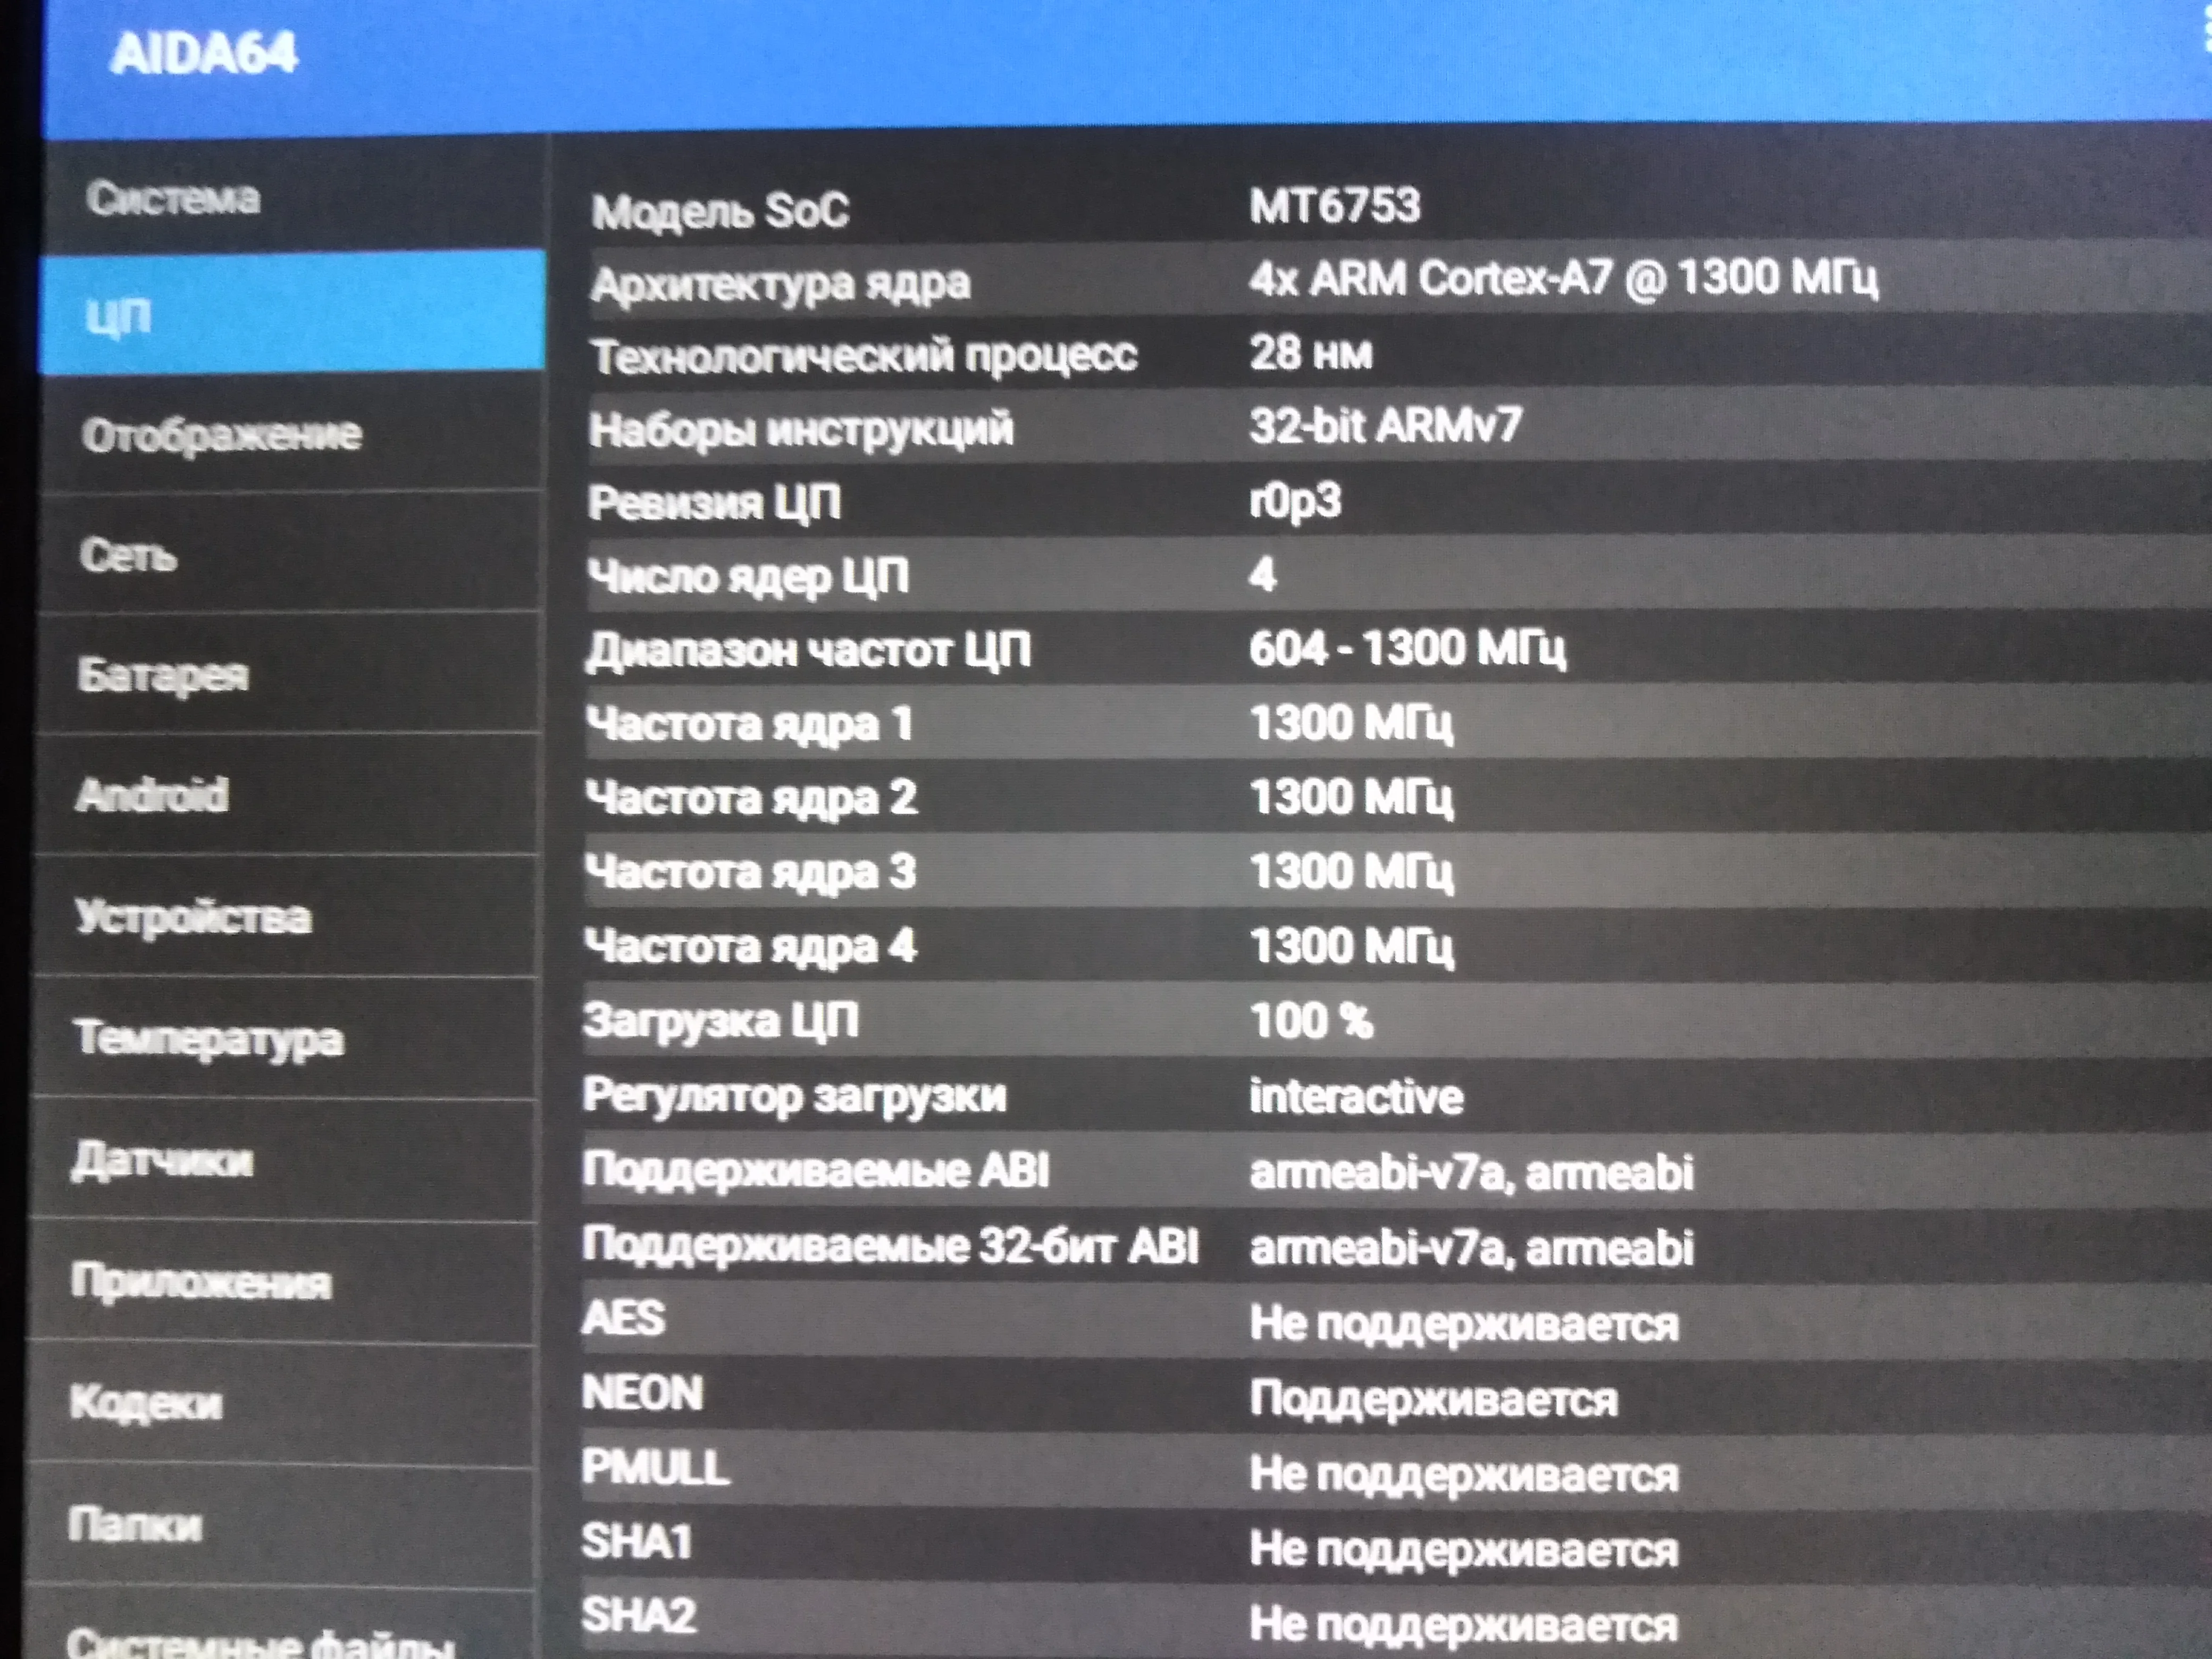
Task: Open the Батарея section
Action: [x=162, y=675]
